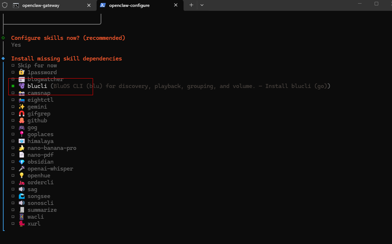Screen dimensions: 392x244
Task: Click the summarize scroll emoji icon
Action: pyautogui.click(x=22, y=210)
